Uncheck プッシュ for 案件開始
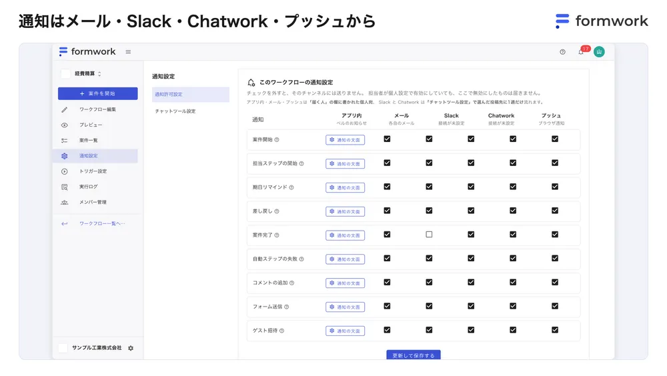The height and width of the screenshot is (376, 667). click(555, 139)
